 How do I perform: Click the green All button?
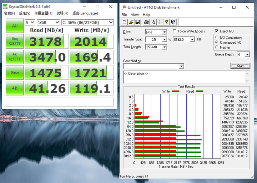pyautogui.click(x=15, y=26)
